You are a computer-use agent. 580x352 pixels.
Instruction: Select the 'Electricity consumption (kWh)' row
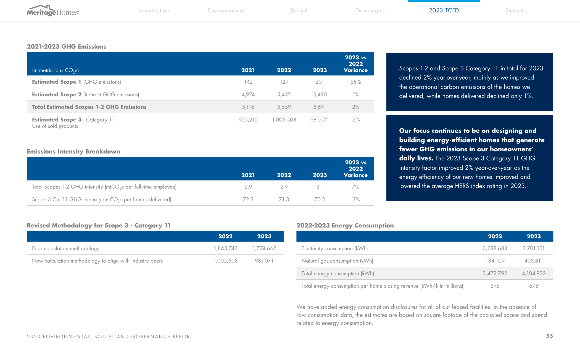point(425,248)
